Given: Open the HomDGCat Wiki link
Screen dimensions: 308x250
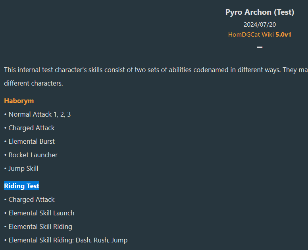Looking at the screenshot, I should (251, 35).
